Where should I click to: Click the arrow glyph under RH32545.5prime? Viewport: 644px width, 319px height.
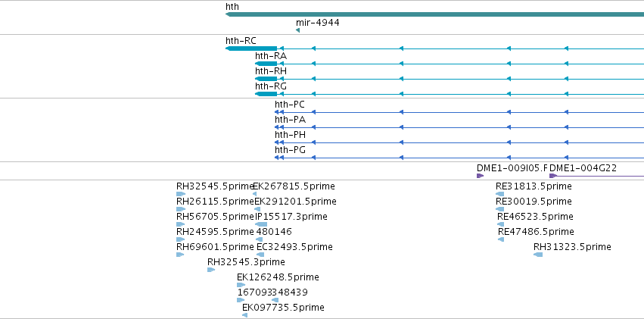[181, 194]
